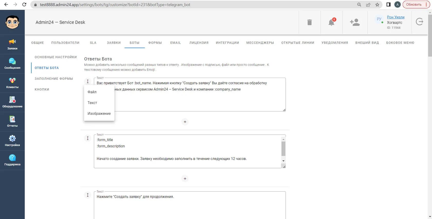432x219 pixels.
Task: Open Отчеты sidebar section
Action: 12,122
